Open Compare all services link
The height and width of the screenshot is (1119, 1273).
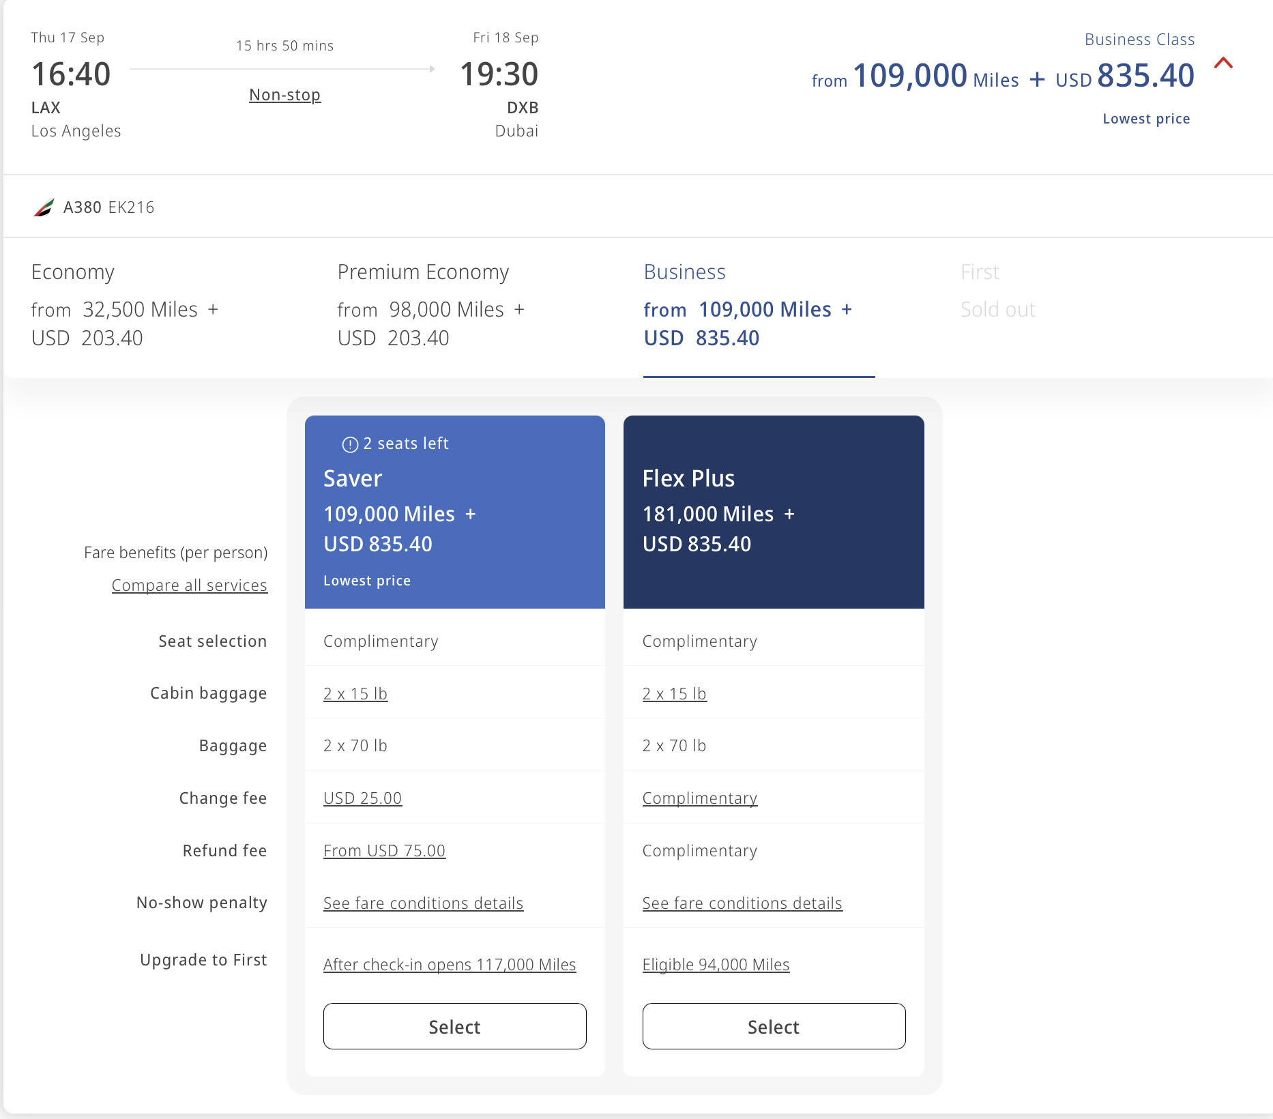pos(190,585)
